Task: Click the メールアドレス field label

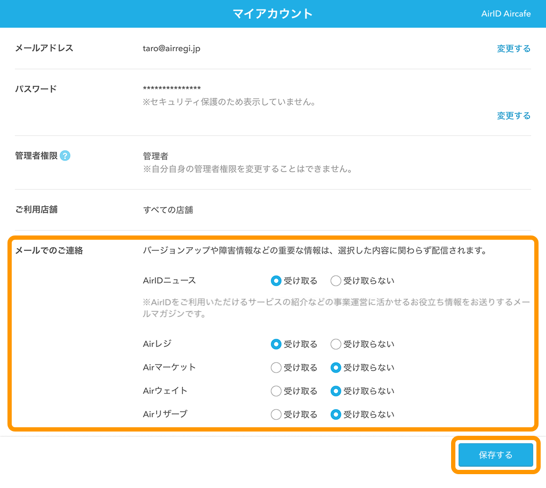Action: 44,48
